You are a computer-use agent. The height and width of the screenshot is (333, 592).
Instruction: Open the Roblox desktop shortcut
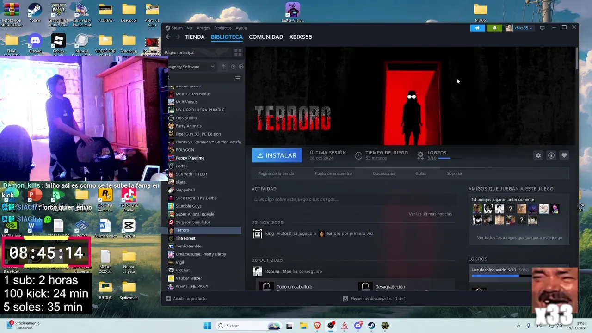pyautogui.click(x=58, y=44)
